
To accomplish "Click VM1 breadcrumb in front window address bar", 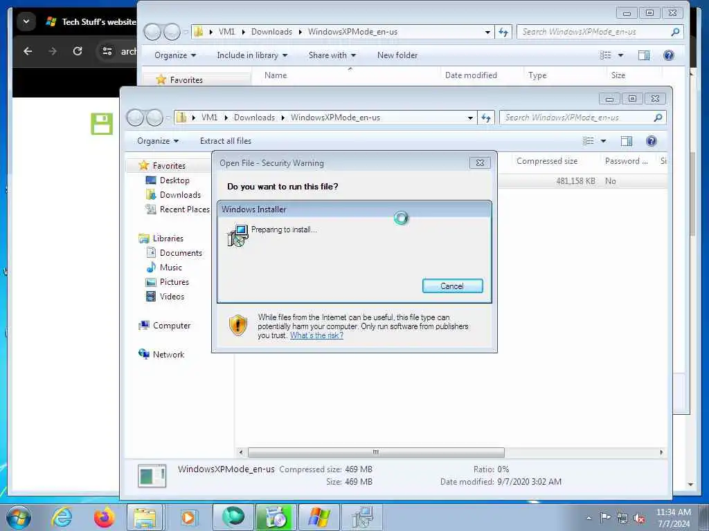I will [x=209, y=118].
